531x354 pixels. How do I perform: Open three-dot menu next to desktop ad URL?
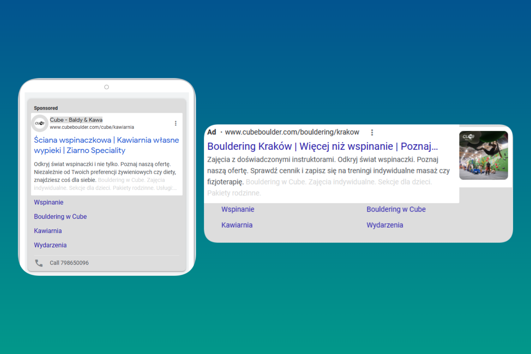[372, 132]
